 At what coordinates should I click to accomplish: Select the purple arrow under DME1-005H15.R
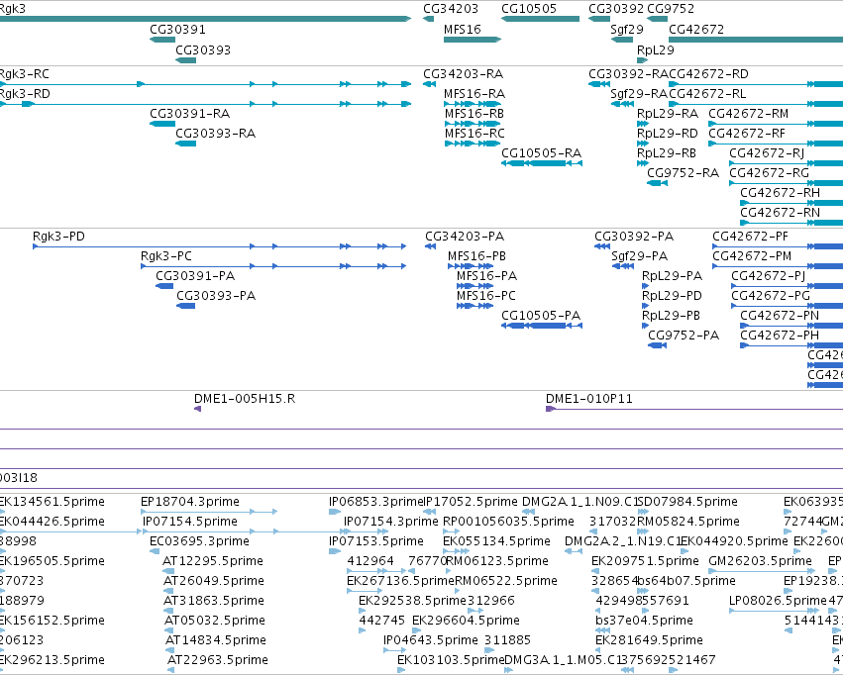click(x=197, y=409)
